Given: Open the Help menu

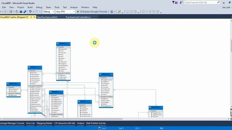Looking at the screenshot, I should (95, 7).
